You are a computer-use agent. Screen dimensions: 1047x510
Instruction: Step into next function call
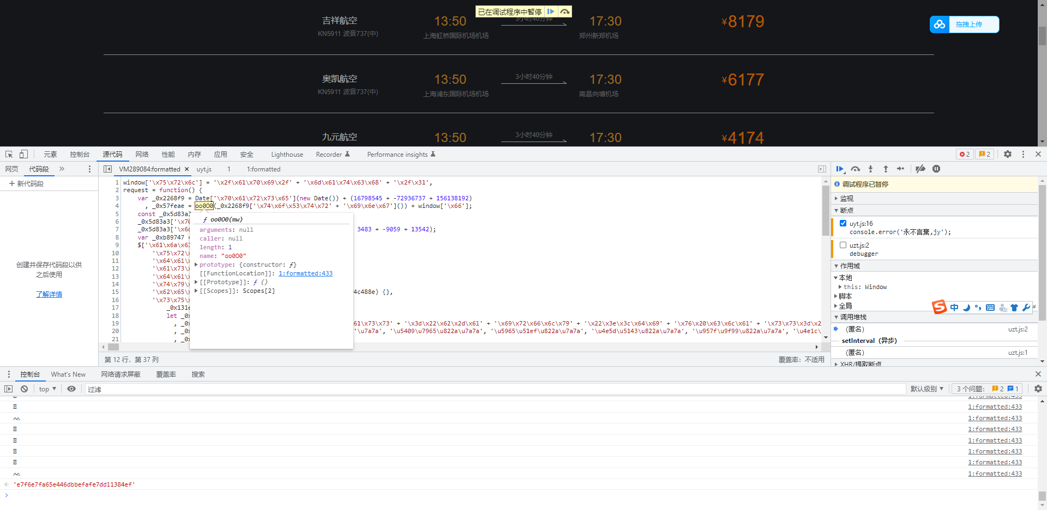coord(871,169)
